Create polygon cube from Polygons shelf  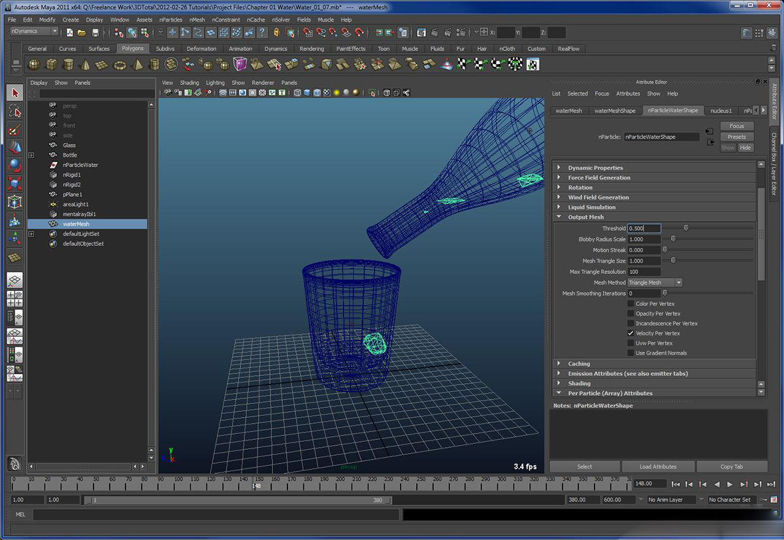coord(51,64)
